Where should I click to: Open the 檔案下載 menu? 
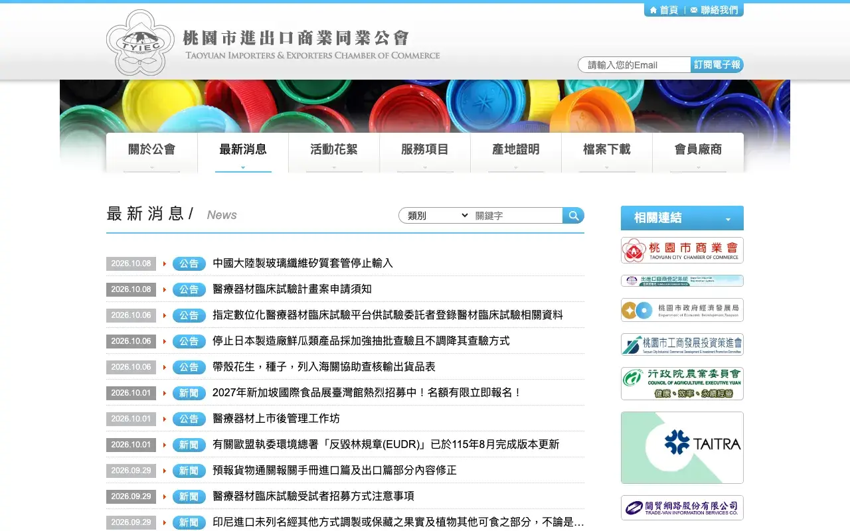click(607, 153)
